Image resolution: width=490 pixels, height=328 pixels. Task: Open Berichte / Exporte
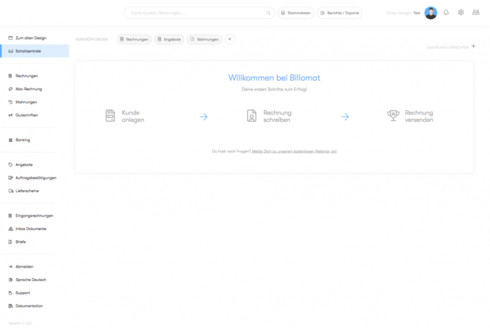339,13
